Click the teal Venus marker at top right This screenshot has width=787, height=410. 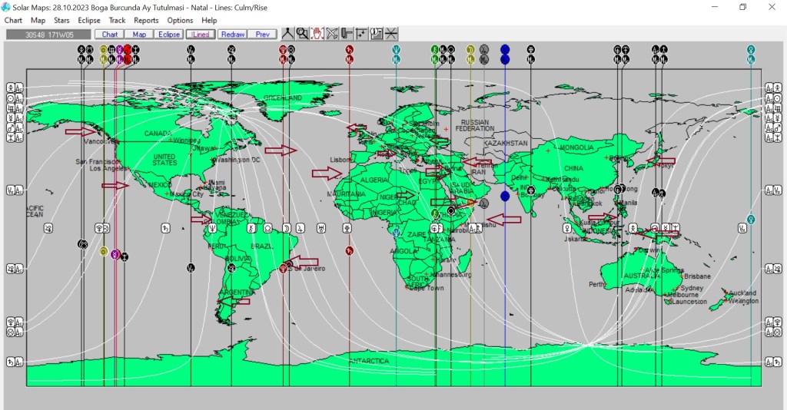click(751, 49)
